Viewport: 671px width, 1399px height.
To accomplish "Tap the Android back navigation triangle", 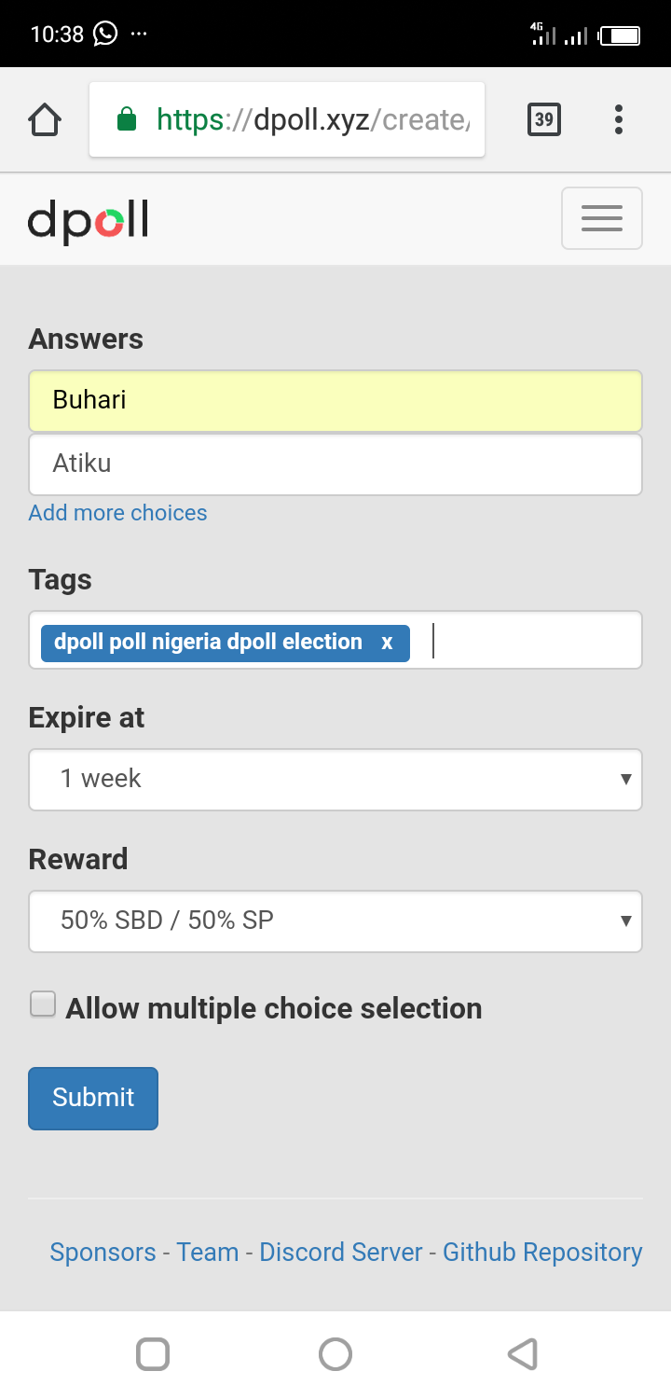I will coord(523,1353).
